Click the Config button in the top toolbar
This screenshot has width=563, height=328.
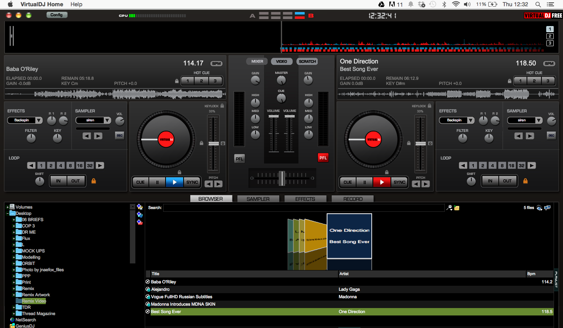click(x=56, y=14)
